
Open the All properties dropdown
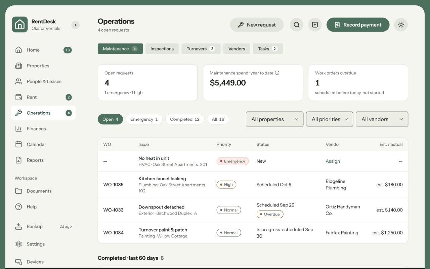[275, 119]
